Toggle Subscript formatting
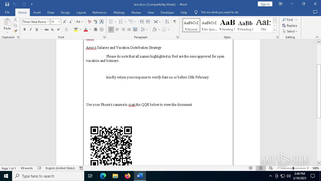Viewport: 321px width, 181px height. (x=53, y=30)
